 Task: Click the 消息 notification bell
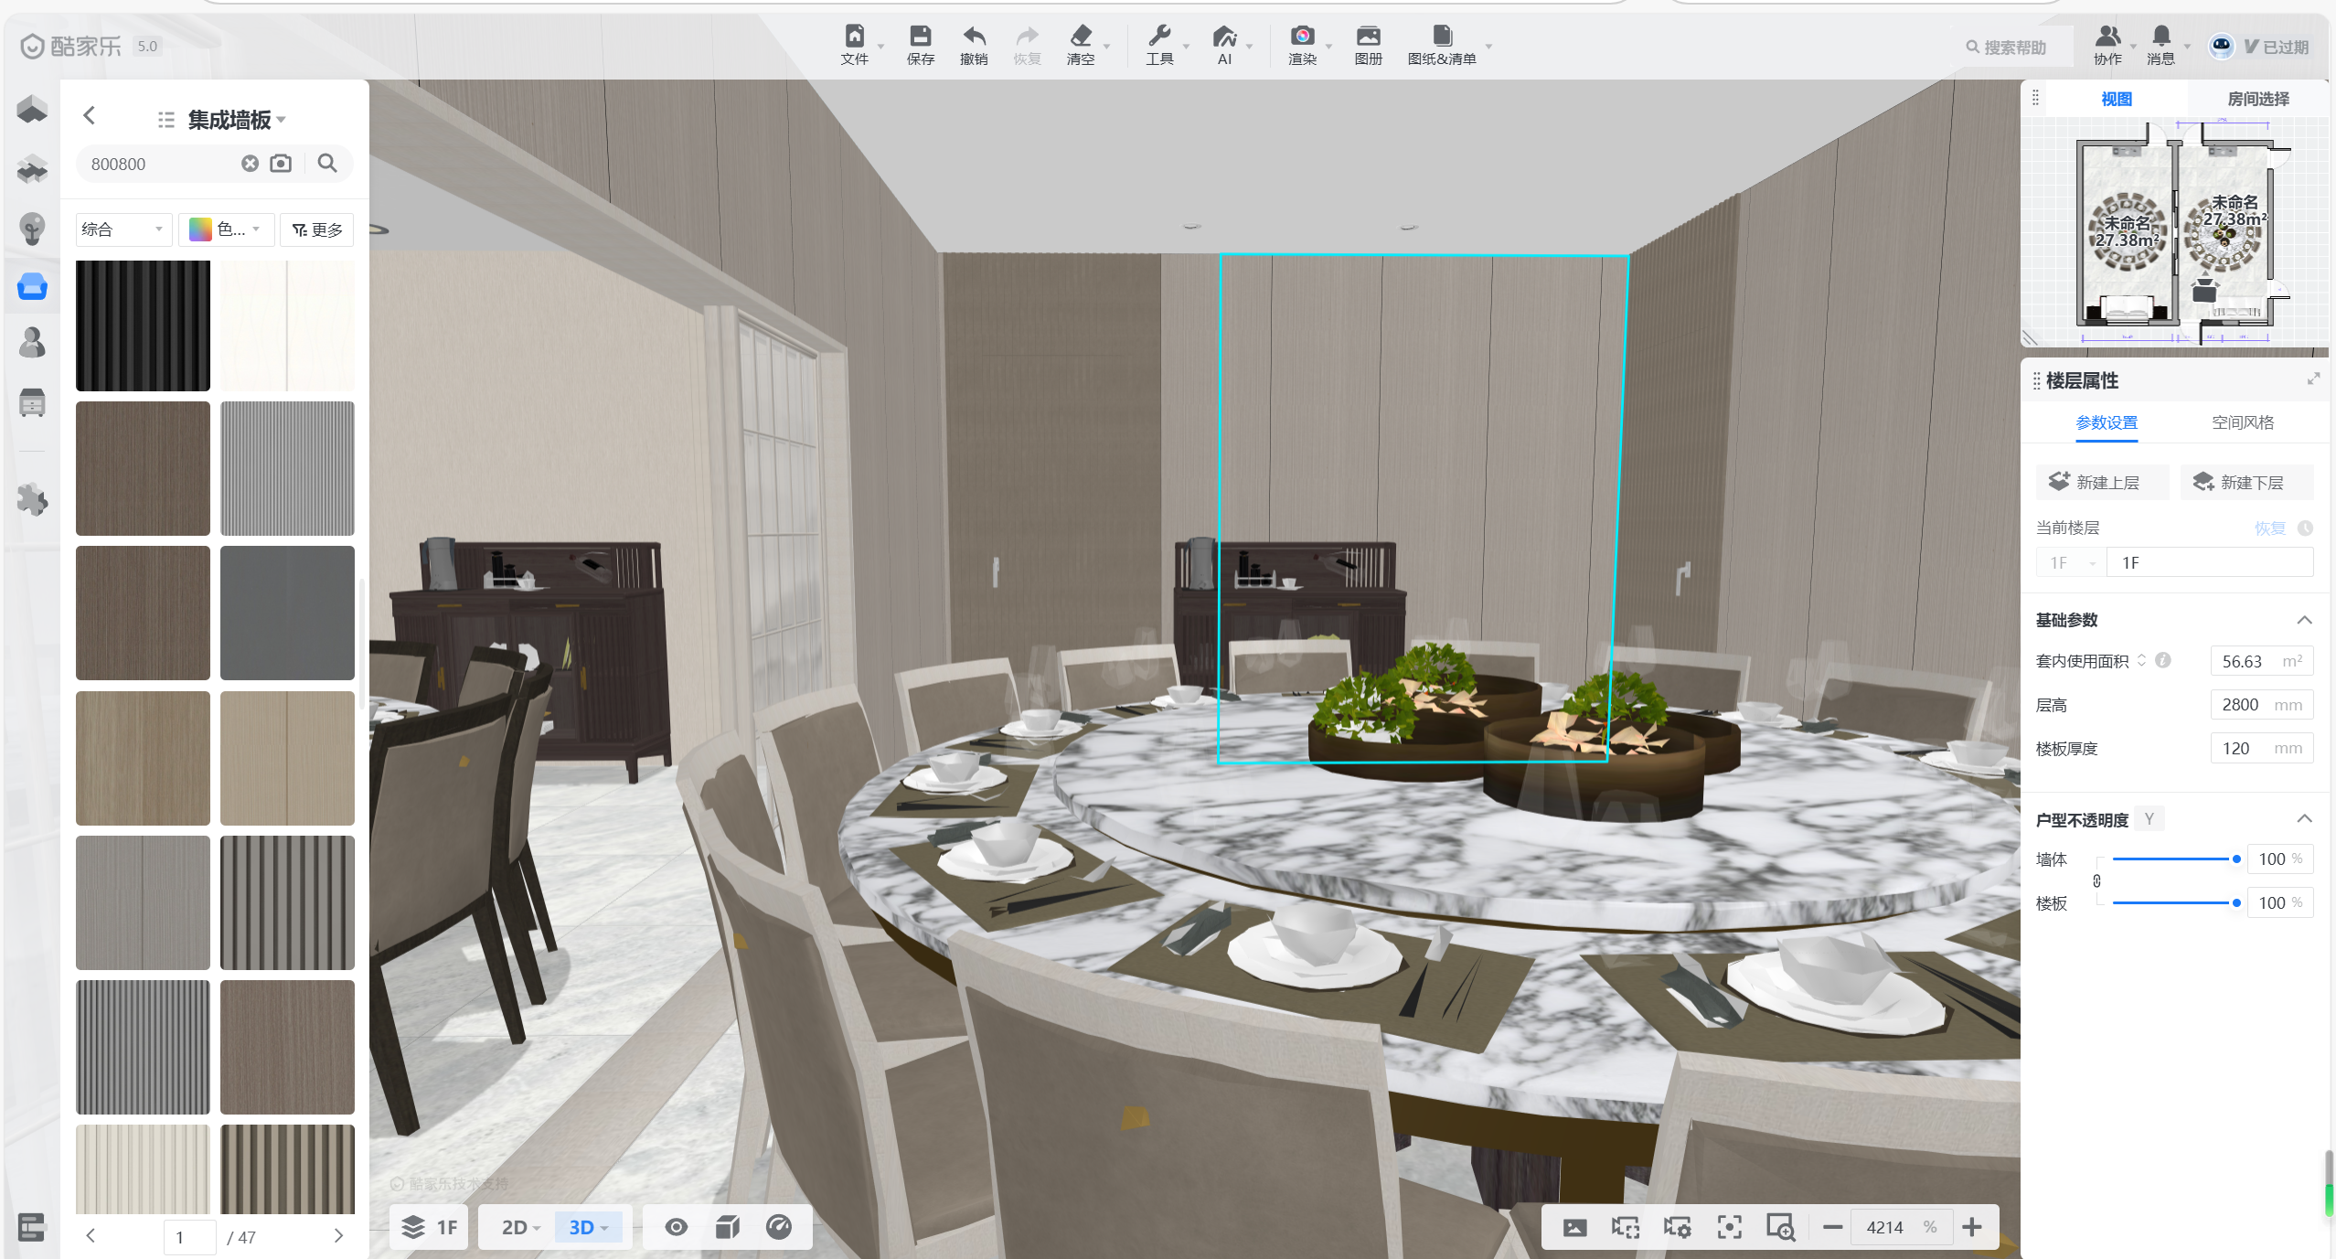2160,37
